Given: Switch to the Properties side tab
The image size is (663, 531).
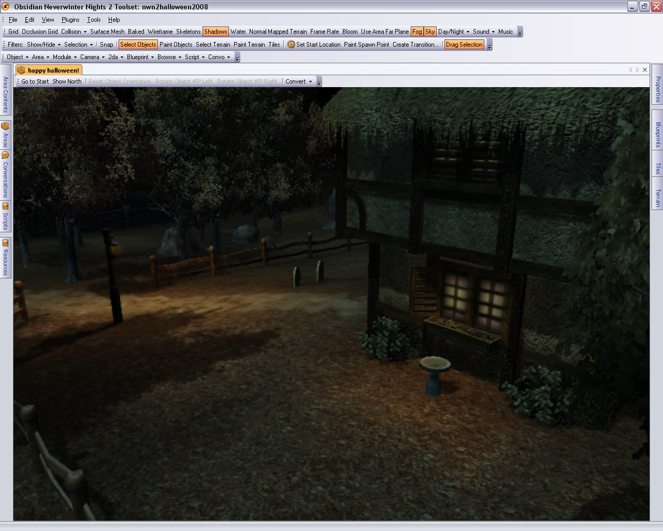Looking at the screenshot, I should [x=658, y=85].
